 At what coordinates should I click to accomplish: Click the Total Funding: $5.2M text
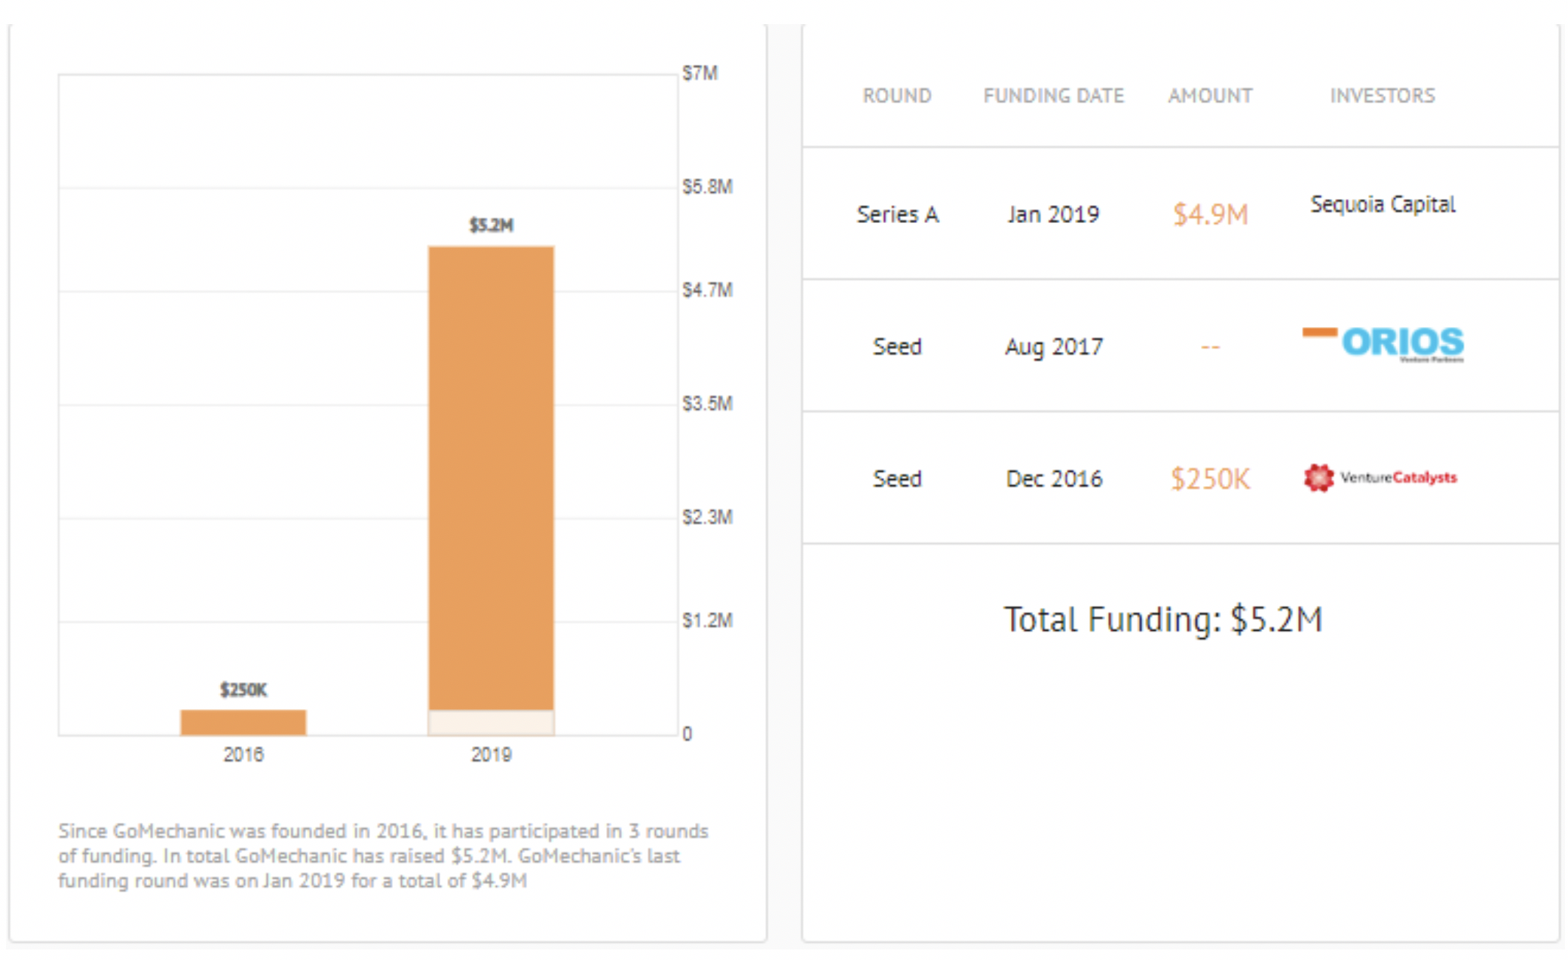click(1162, 619)
